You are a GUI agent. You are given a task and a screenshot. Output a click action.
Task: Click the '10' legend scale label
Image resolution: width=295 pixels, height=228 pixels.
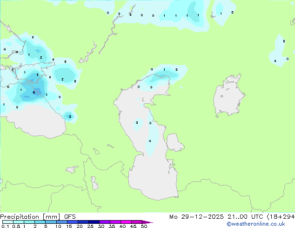coord(58,226)
